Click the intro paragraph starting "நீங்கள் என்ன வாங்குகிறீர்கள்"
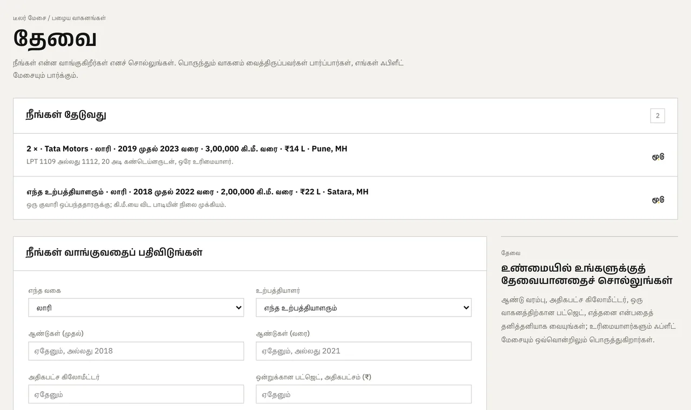The width and height of the screenshot is (691, 410). 208,69
